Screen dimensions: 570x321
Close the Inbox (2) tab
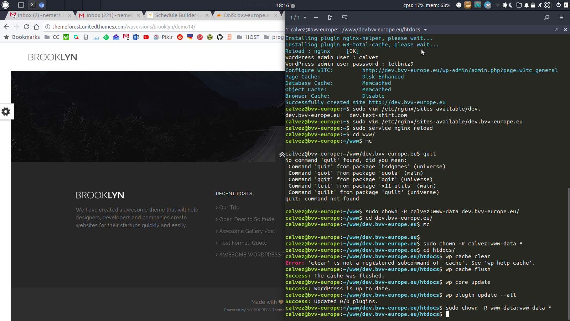click(x=69, y=15)
